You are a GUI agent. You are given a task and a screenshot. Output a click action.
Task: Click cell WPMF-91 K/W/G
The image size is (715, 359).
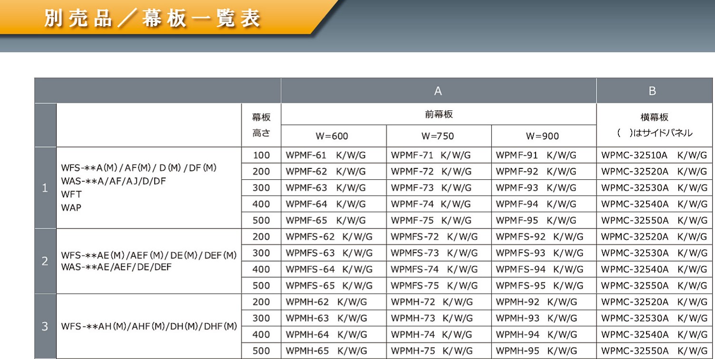tap(544, 155)
